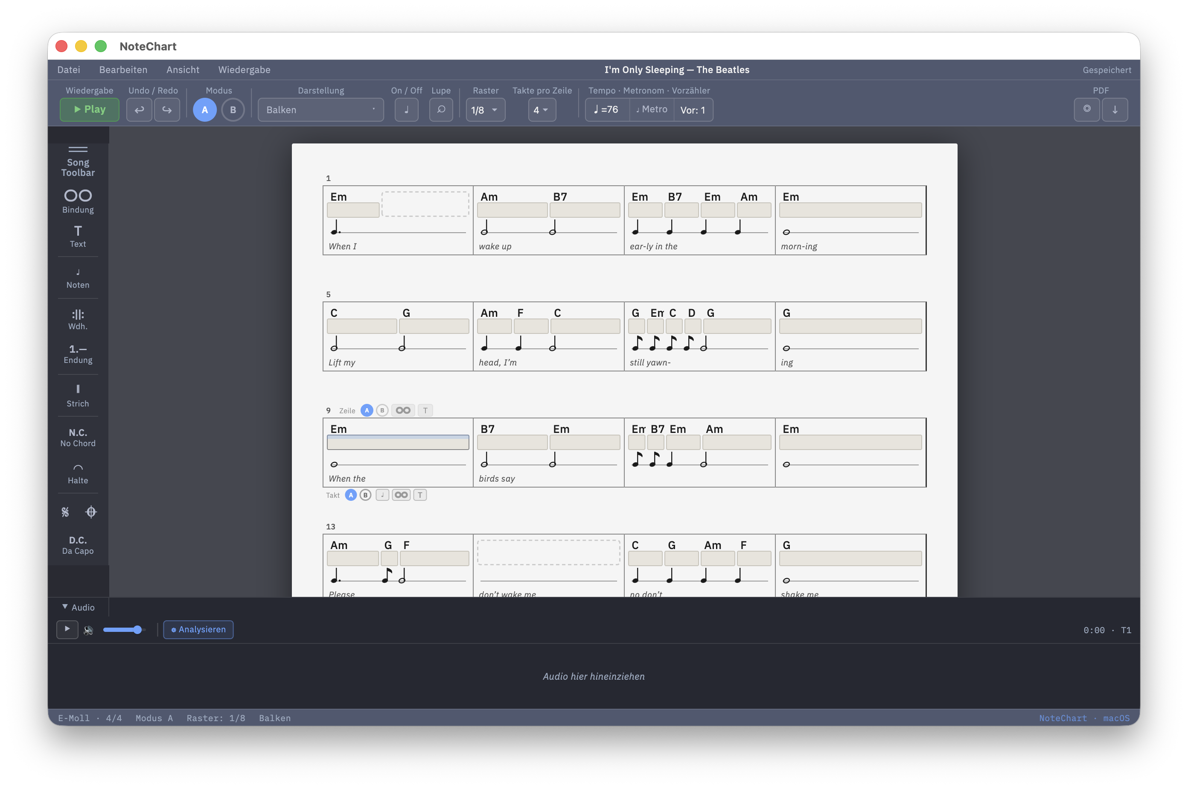Click the audio drop zone "Audio hier hineinziehen"
This screenshot has width=1188, height=789.
tap(594, 676)
